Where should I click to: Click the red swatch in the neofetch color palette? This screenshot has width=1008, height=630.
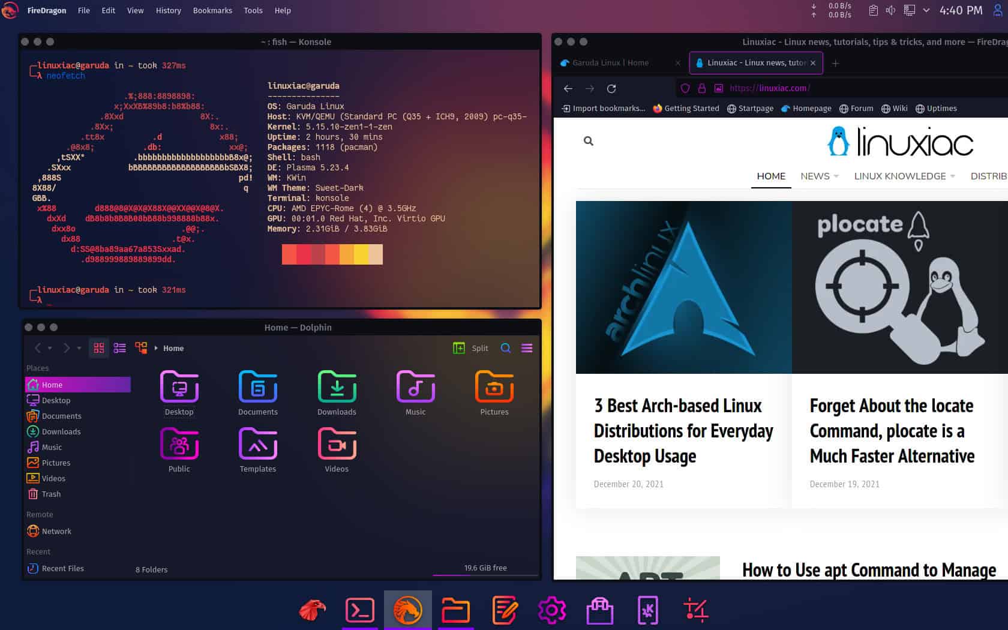pos(290,254)
